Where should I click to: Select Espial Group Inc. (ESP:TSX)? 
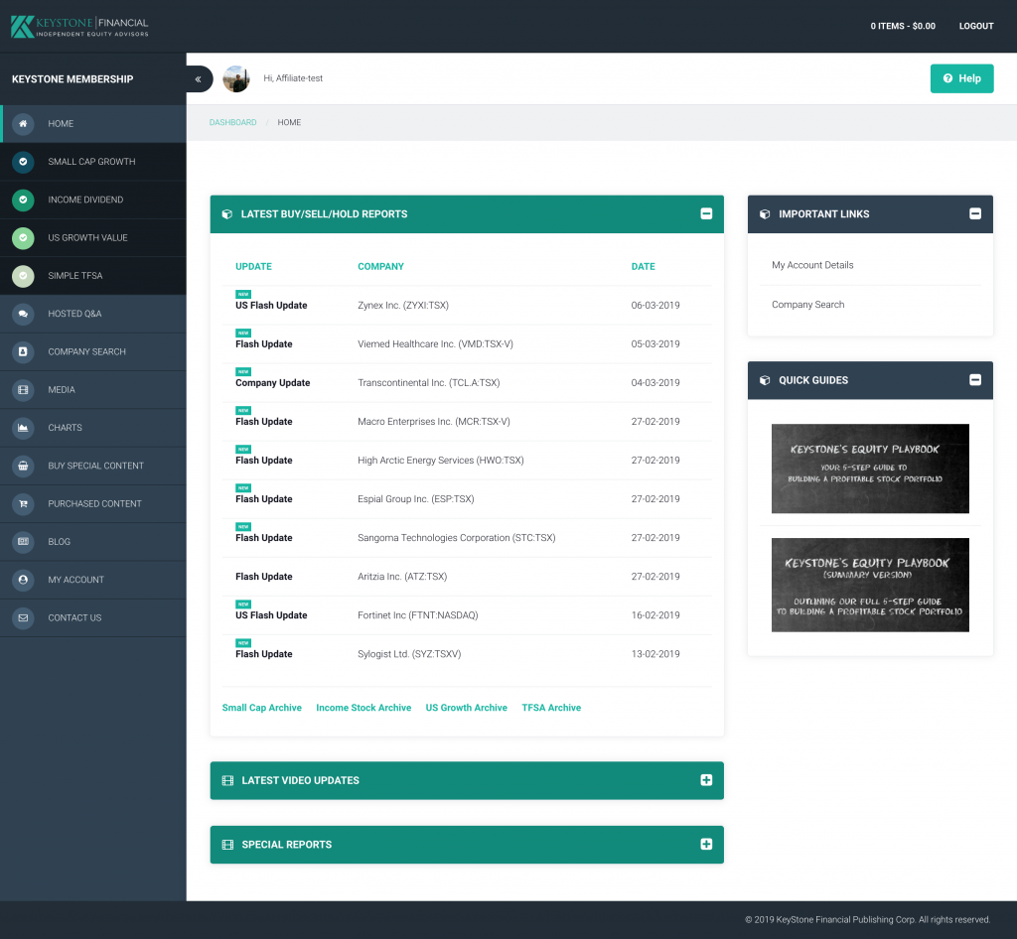(416, 499)
